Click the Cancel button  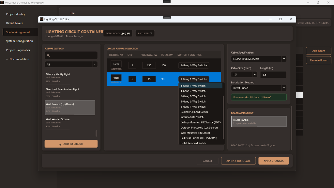tap(207, 161)
